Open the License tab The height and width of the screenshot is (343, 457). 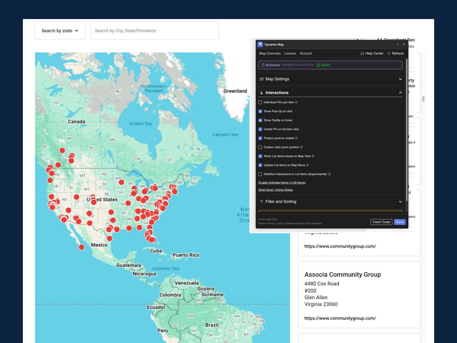290,53
